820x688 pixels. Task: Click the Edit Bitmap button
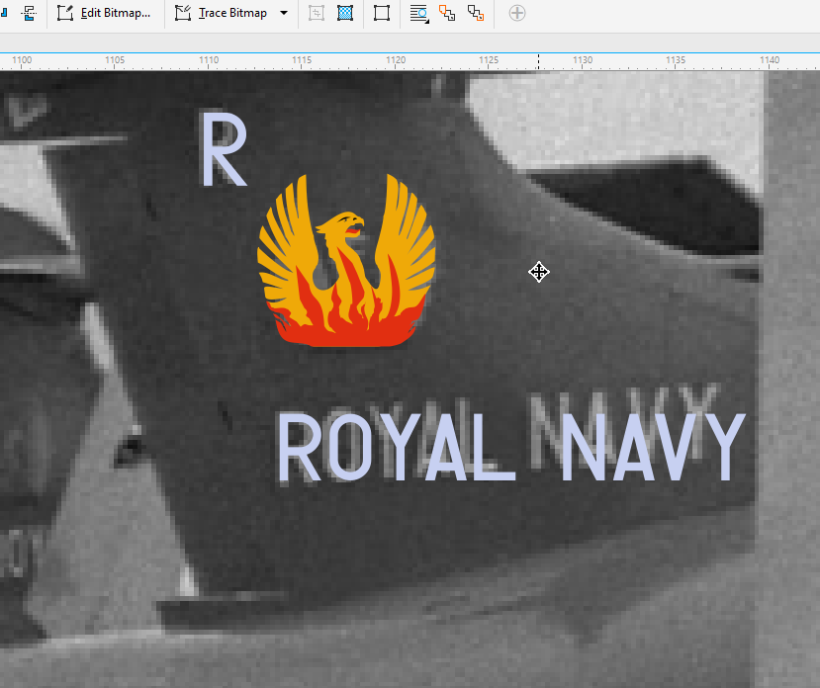(x=104, y=13)
